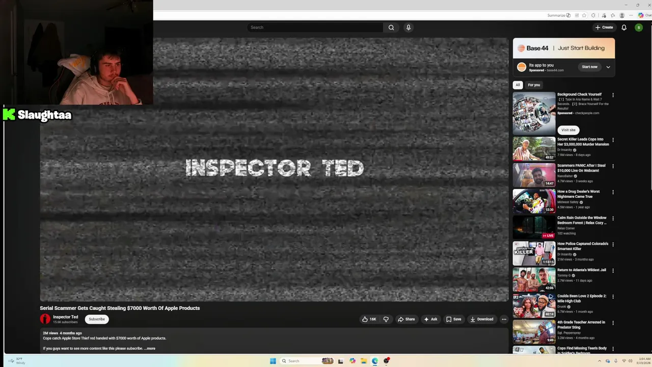Click the Inspector Ted channel name
Screen dimensions: 652x367
66,317
